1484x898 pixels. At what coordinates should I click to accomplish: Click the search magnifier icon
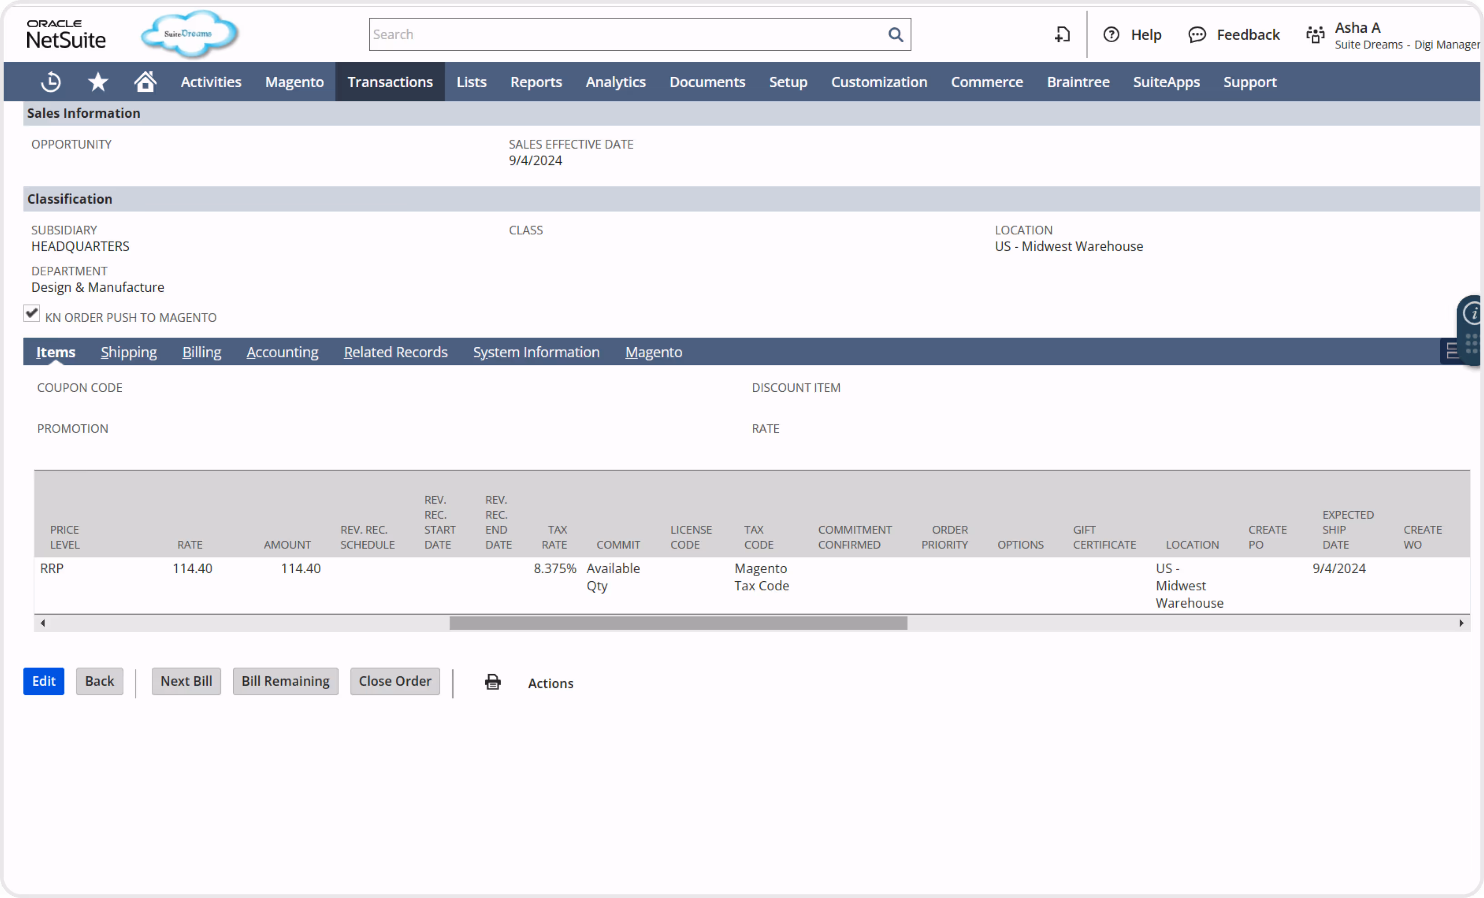tap(896, 35)
